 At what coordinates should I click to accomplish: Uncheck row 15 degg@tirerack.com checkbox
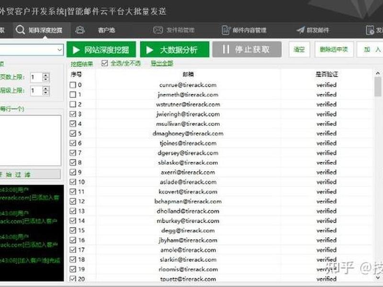73,231
